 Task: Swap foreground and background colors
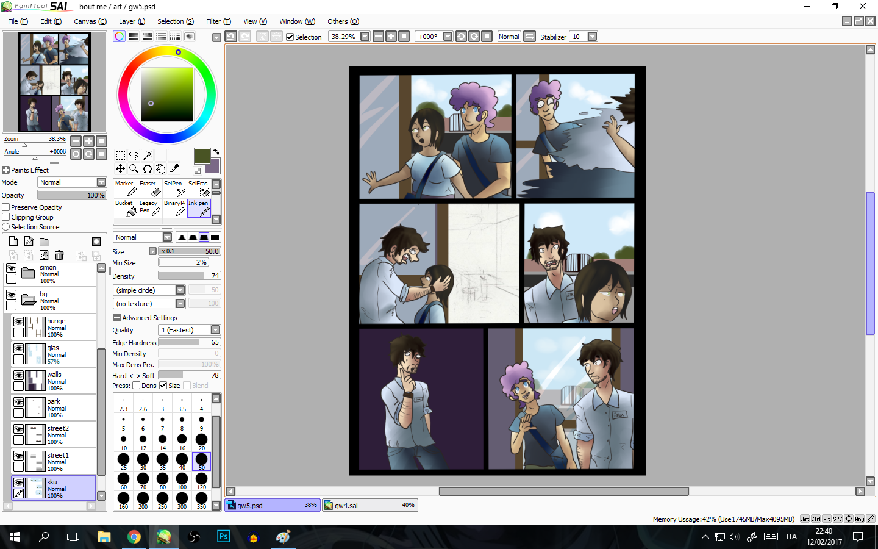[x=216, y=152]
